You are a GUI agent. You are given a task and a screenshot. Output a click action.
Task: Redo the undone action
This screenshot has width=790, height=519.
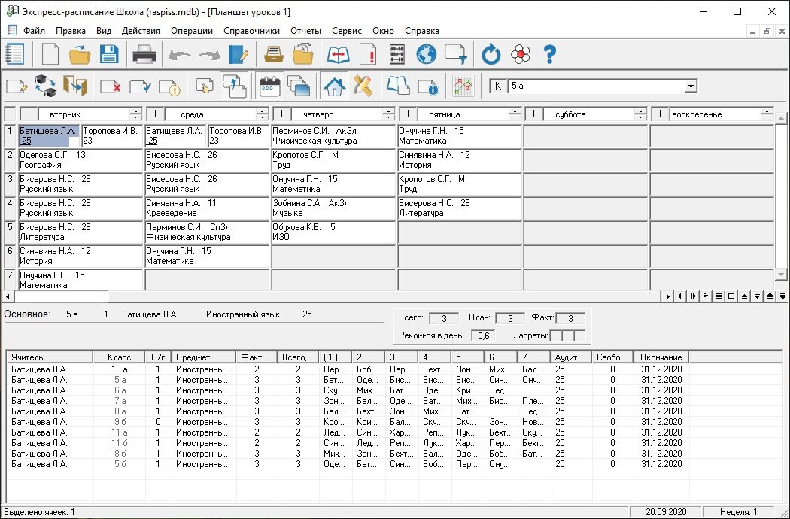[208, 54]
